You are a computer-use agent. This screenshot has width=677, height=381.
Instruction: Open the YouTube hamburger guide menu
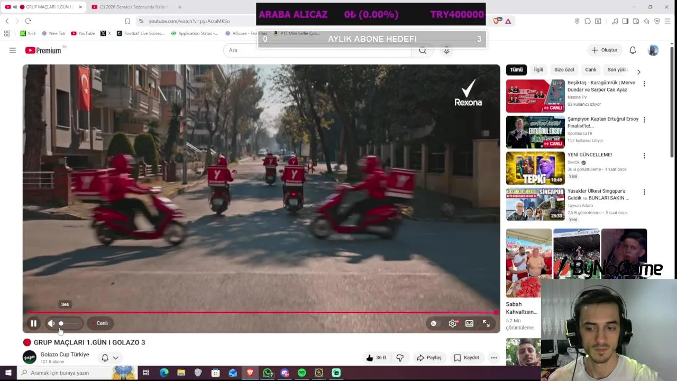point(13,50)
